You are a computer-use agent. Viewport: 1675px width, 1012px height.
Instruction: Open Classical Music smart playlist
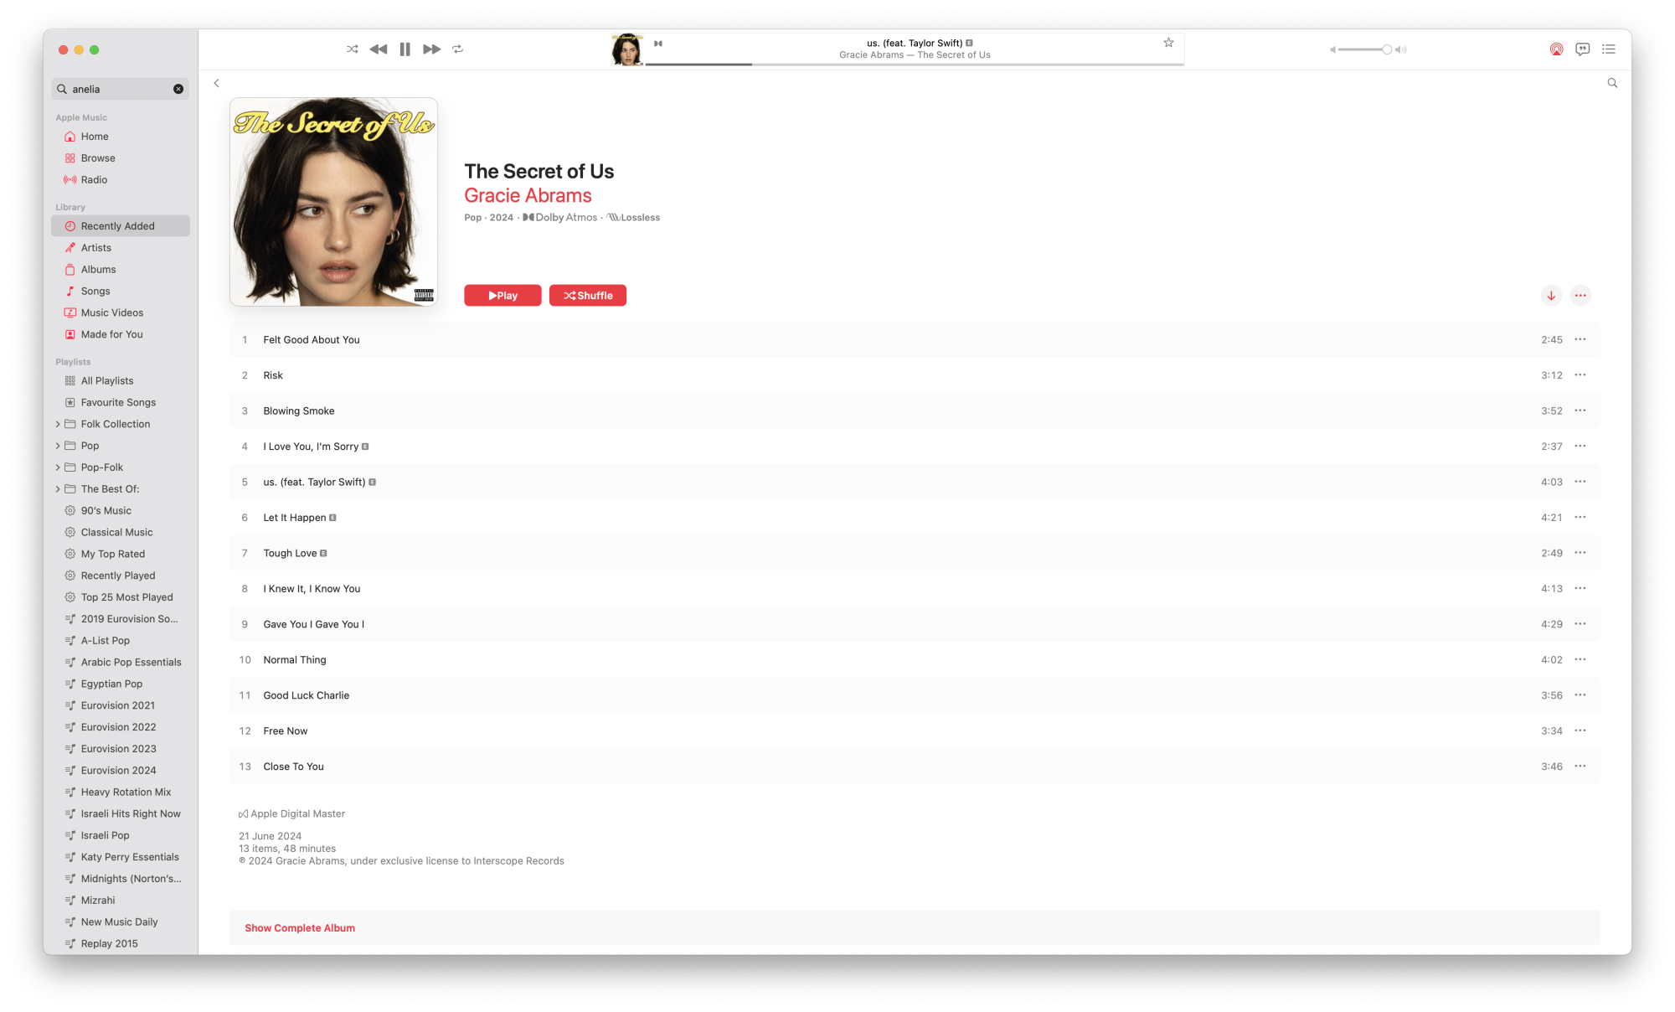coord(121,533)
